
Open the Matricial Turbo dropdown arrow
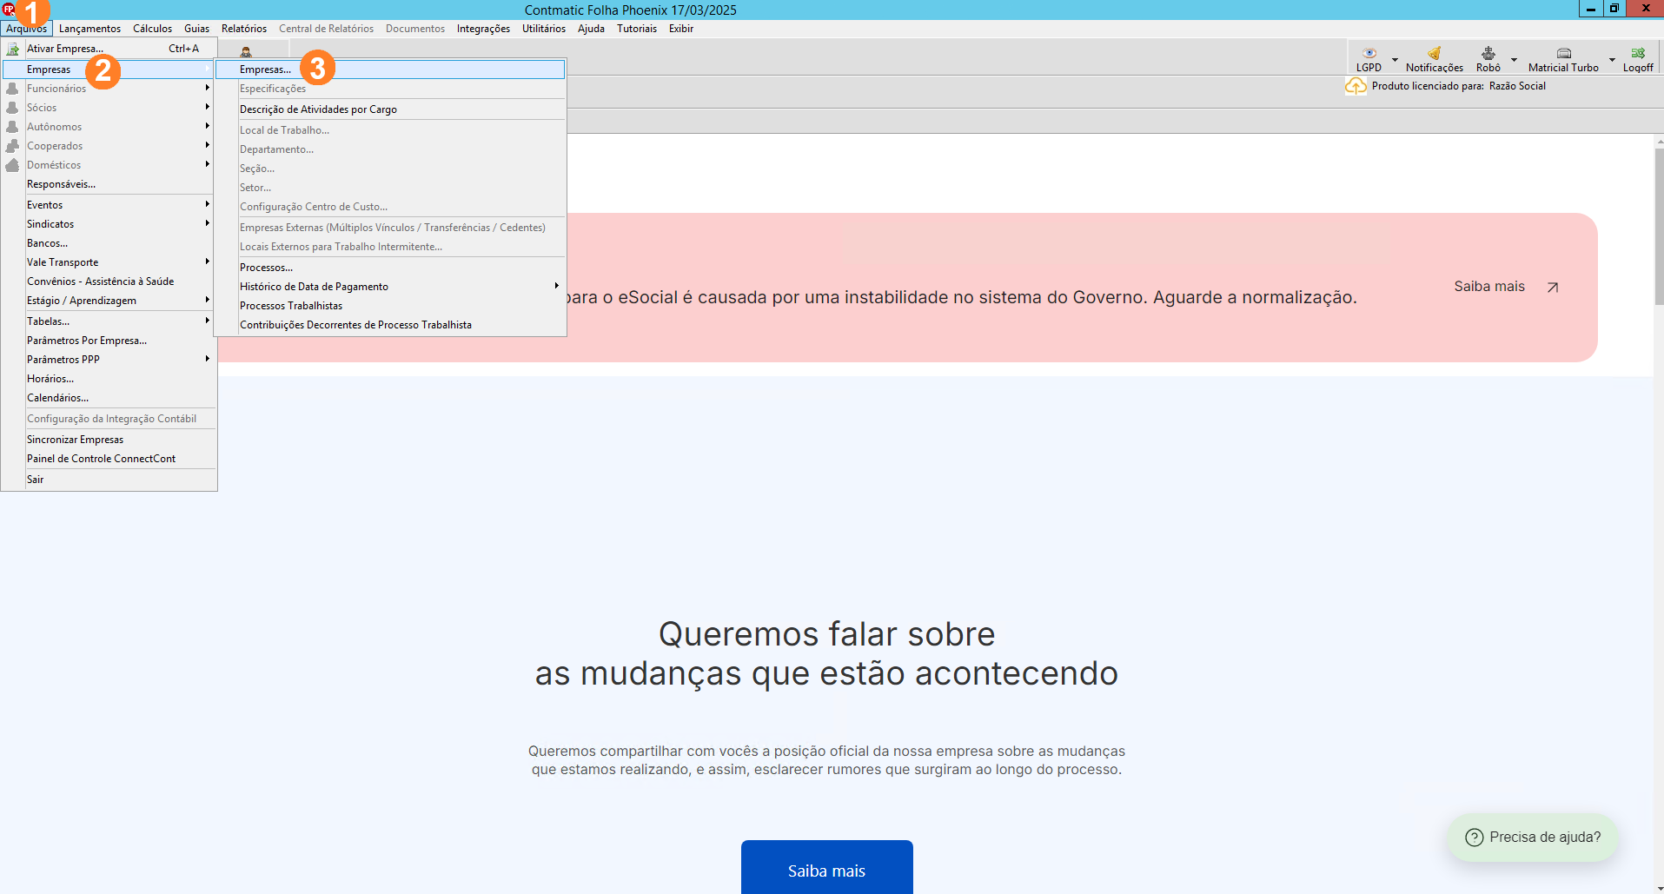click(1612, 60)
